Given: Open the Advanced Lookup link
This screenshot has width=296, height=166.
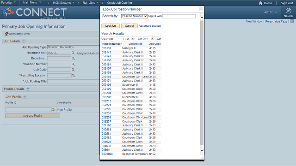Looking at the screenshot, I should click(x=150, y=26).
